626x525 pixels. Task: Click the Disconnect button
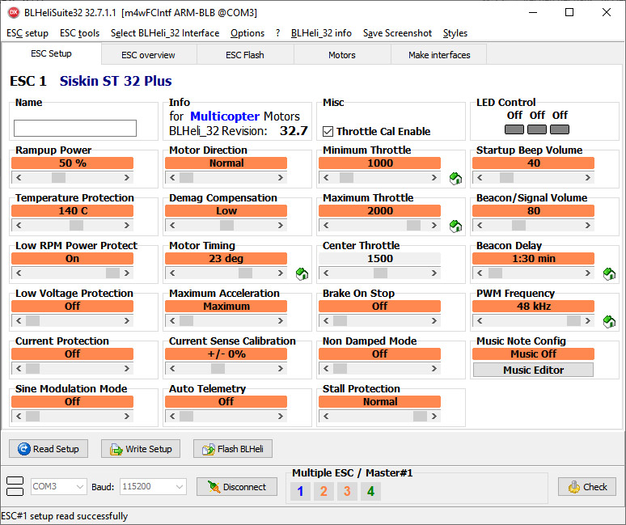pos(237,487)
